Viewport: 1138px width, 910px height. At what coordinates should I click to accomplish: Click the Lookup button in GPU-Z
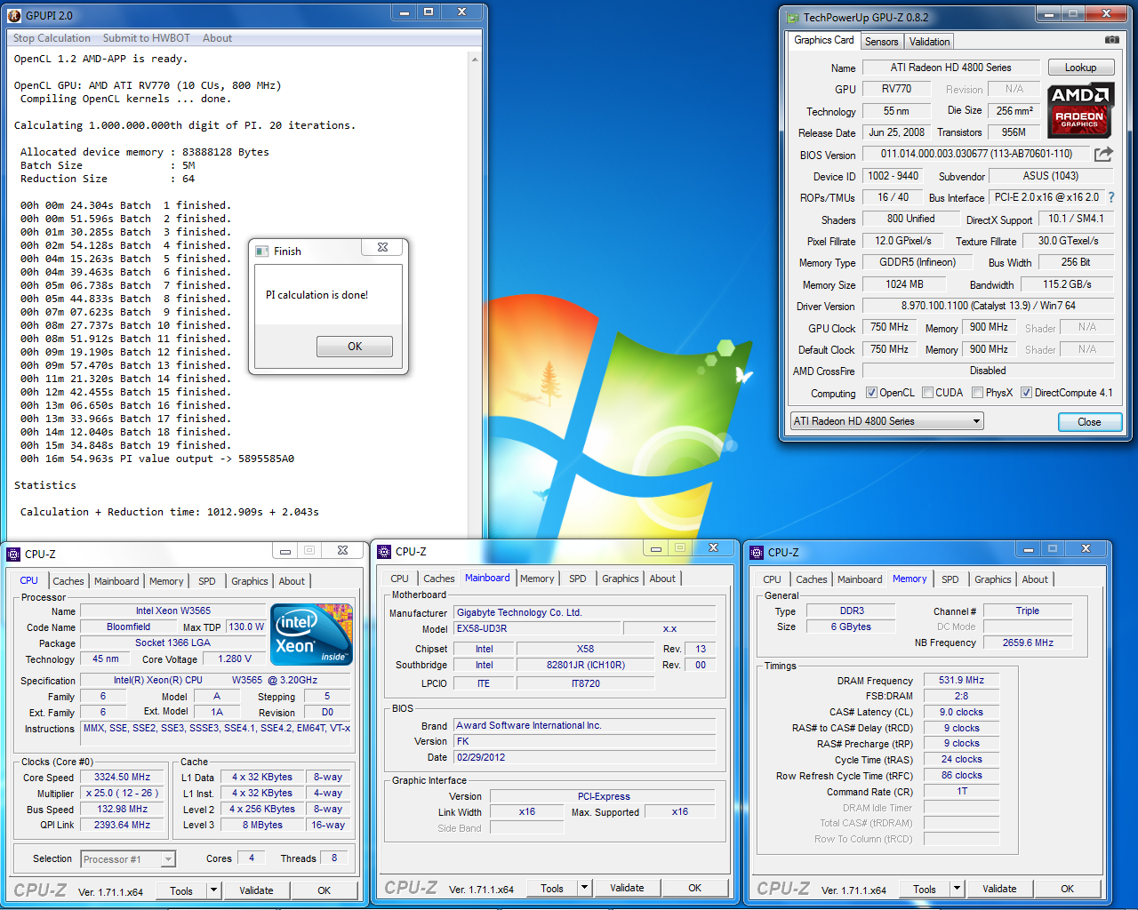[1080, 68]
